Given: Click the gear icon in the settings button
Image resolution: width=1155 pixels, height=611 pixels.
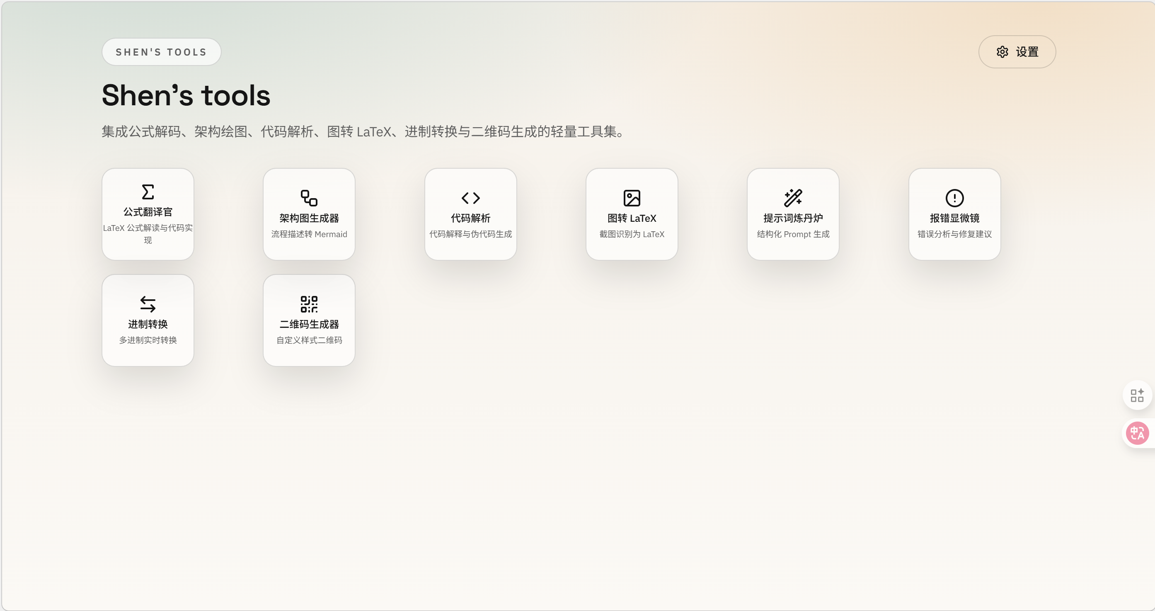Looking at the screenshot, I should (x=1002, y=52).
